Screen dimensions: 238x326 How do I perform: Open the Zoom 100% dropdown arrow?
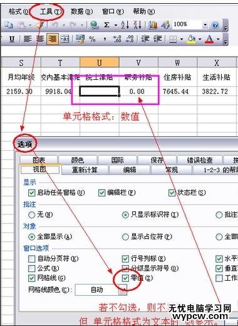pos(205,25)
